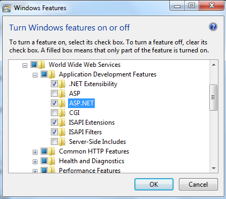Click the scrollbar down arrow

click(x=214, y=168)
